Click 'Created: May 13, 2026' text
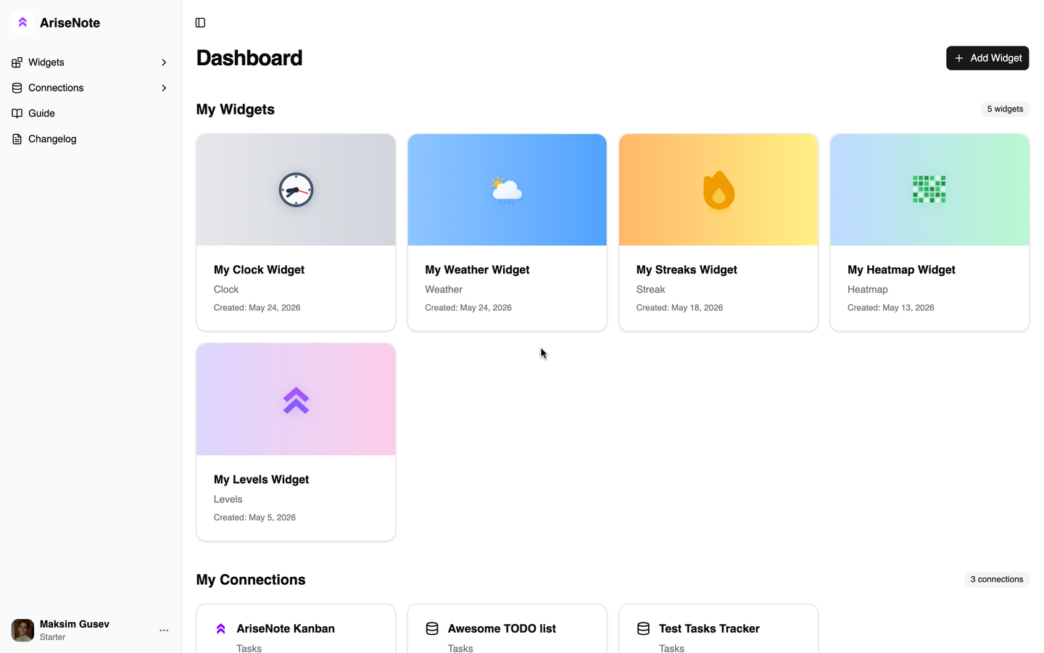The width and height of the screenshot is (1044, 653). coord(890,308)
